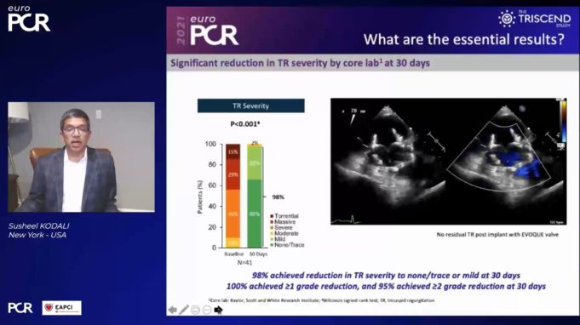
Task: Go to the previous slide with the back arrow
Action: (172, 310)
